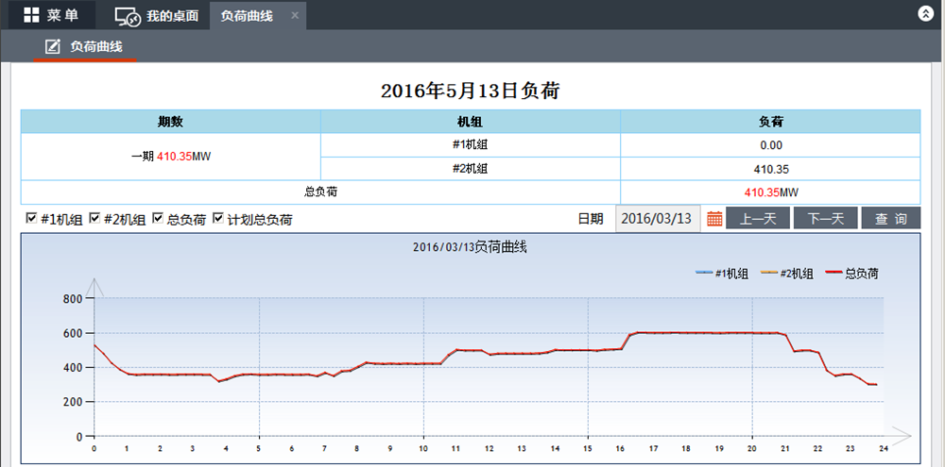The width and height of the screenshot is (945, 467).
Task: Click the #1机组 blue legend marker
Action: click(x=704, y=273)
